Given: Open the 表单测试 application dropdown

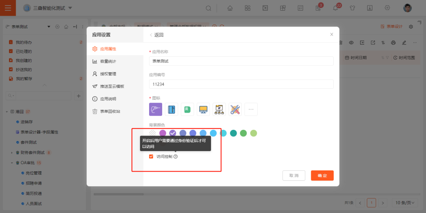Looking at the screenshot, I should coord(49,27).
